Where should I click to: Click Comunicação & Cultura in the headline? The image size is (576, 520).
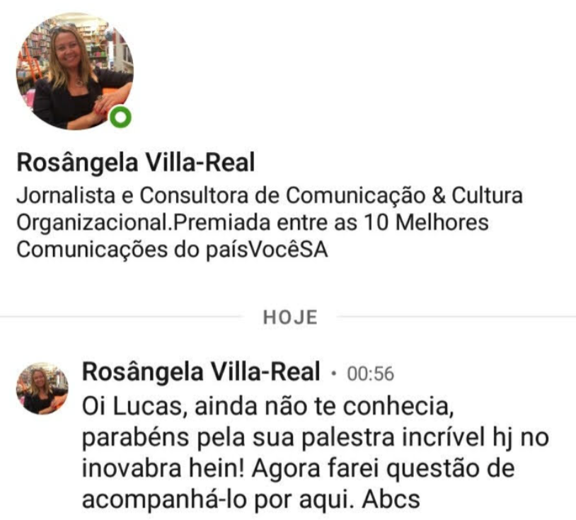[404, 195]
